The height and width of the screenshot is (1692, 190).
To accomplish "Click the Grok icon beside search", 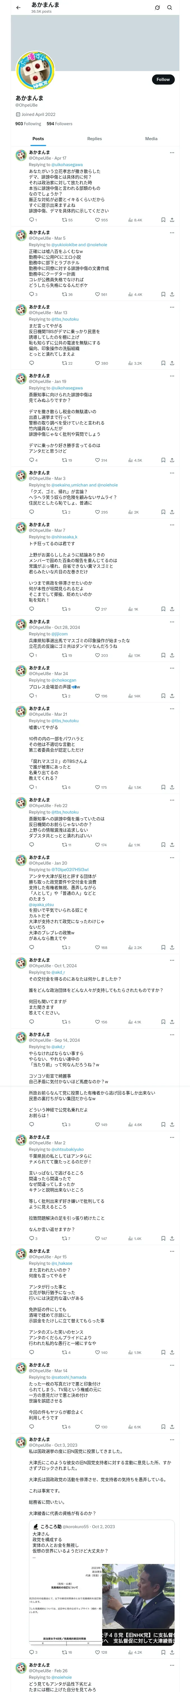I will tap(157, 8).
